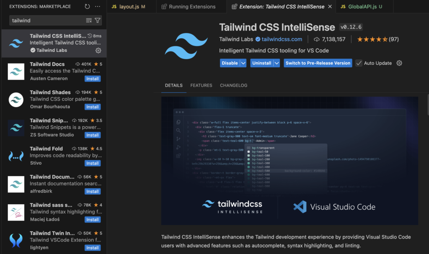
Task: Expand the Disable button dropdown arrow
Action: [243, 63]
